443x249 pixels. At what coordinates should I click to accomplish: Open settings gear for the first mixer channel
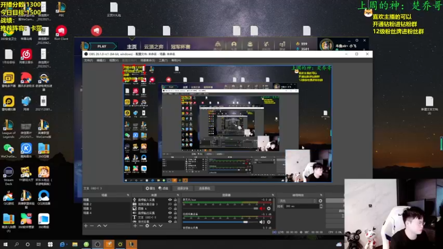269,209
